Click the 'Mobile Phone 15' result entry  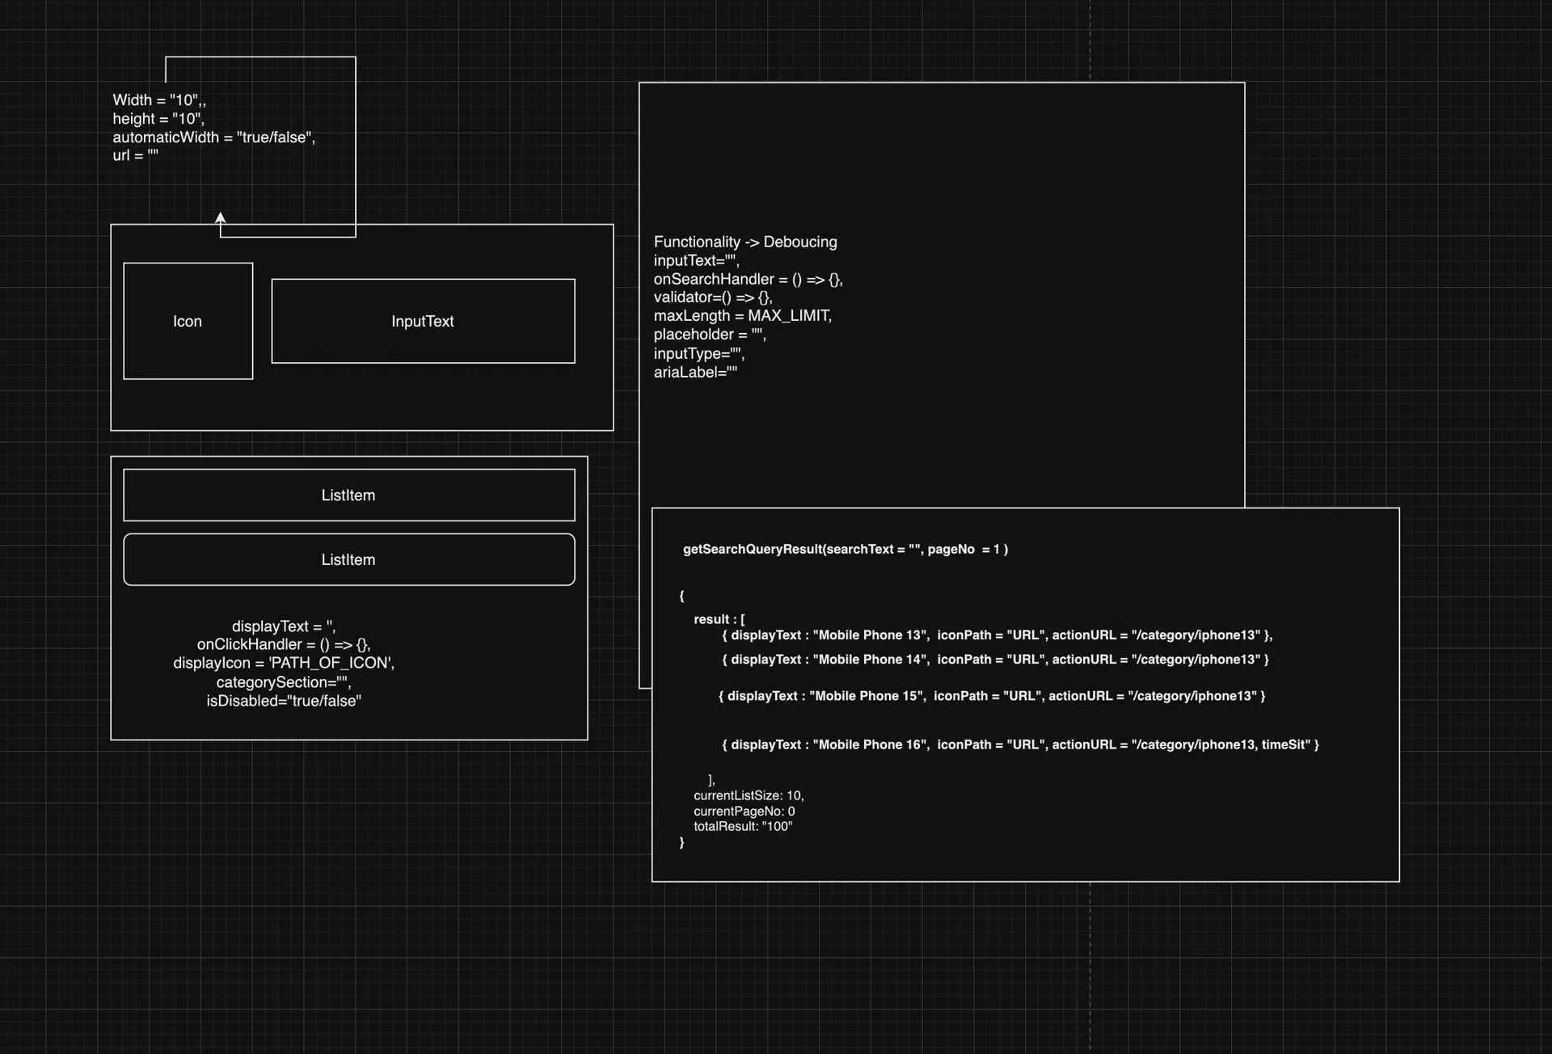(x=992, y=696)
